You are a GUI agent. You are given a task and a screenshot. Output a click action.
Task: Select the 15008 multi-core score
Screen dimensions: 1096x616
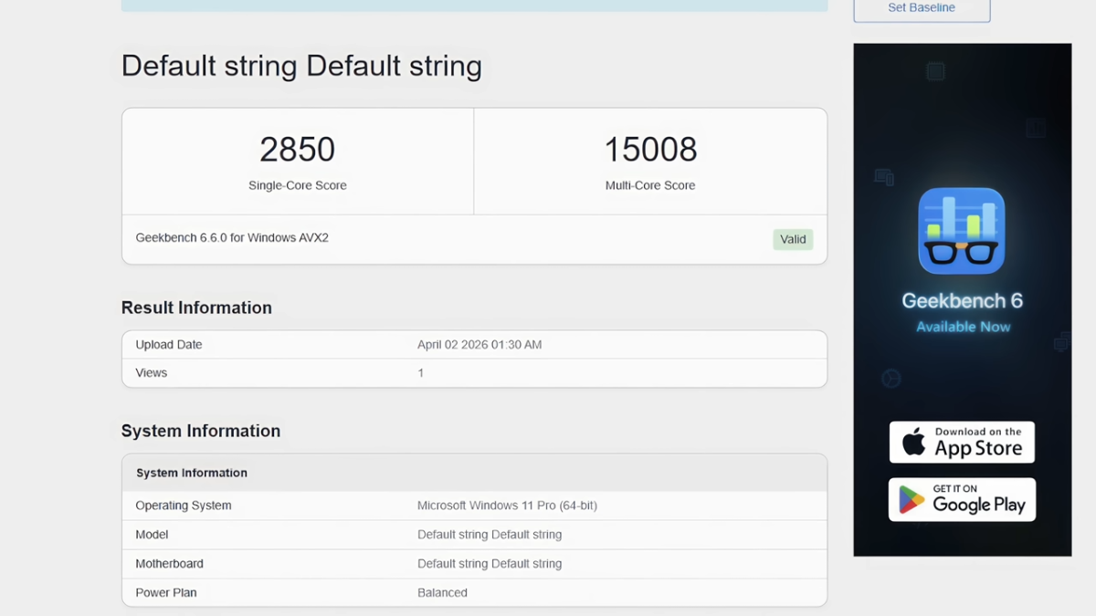point(650,150)
